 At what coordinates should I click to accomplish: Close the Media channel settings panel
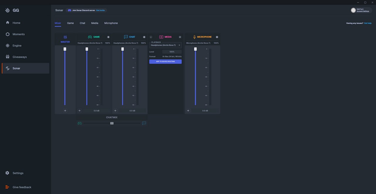click(x=180, y=37)
